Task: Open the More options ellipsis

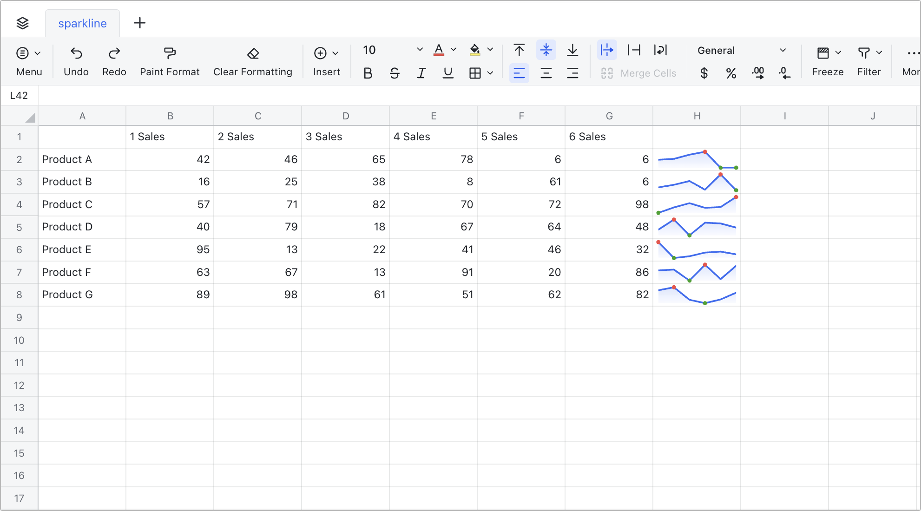Action: (x=913, y=53)
